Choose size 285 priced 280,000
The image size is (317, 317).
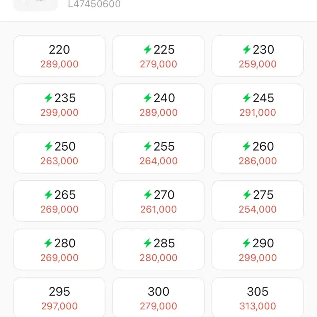[158, 250]
